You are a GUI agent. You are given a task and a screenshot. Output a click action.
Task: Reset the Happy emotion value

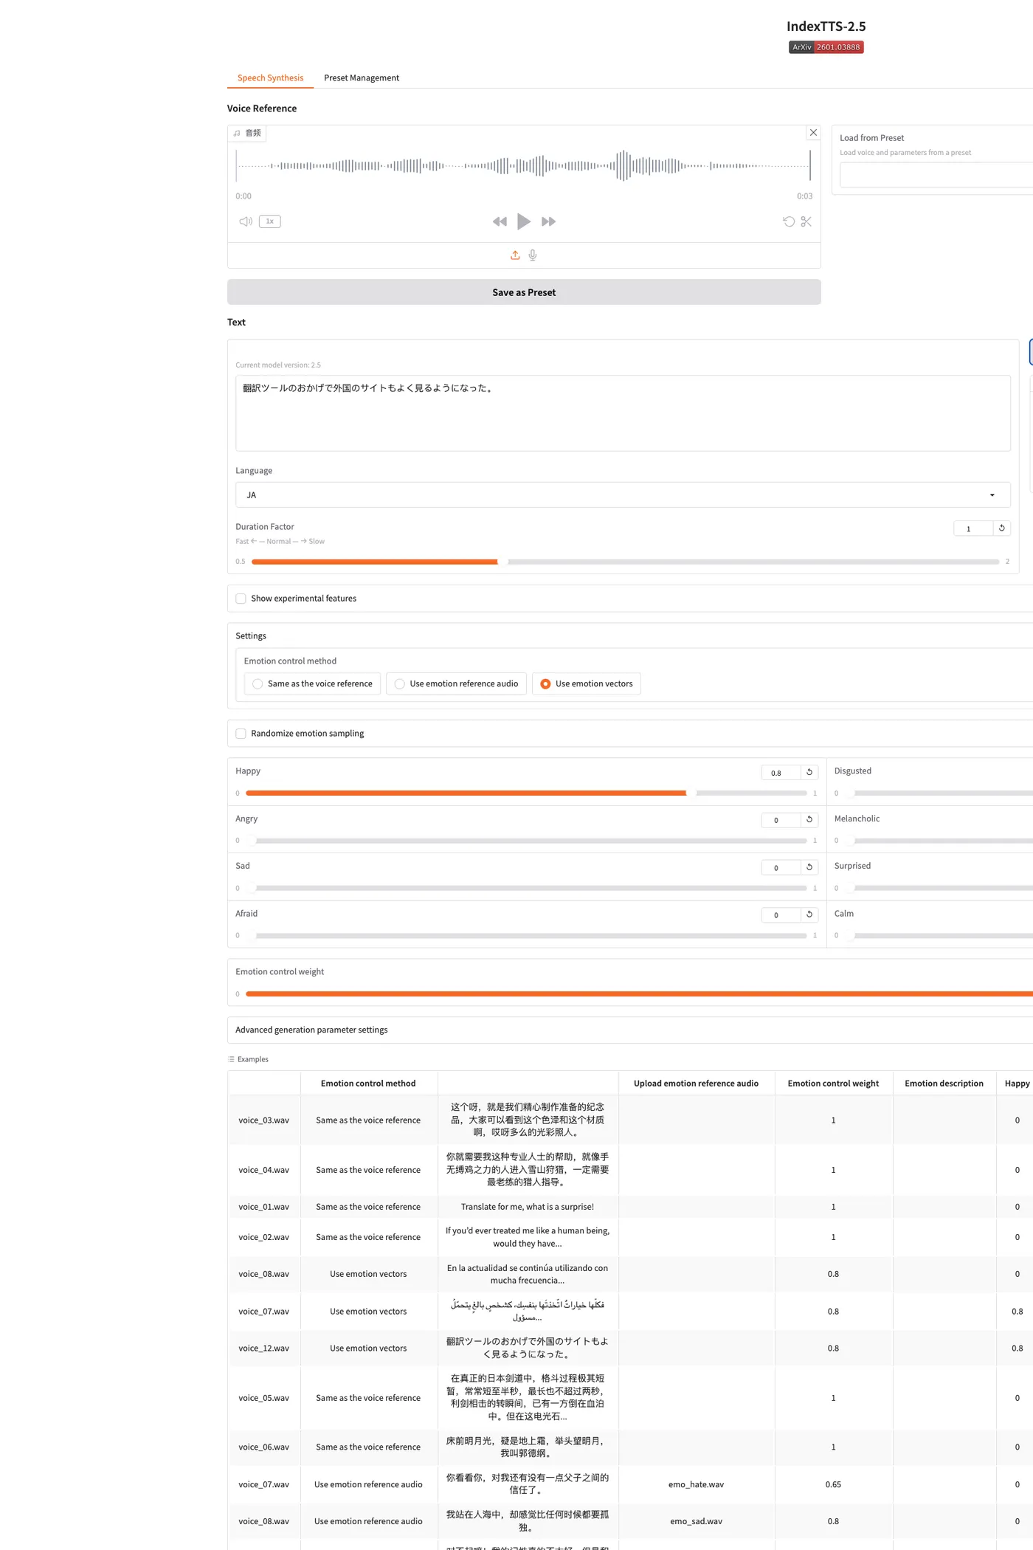[809, 772]
